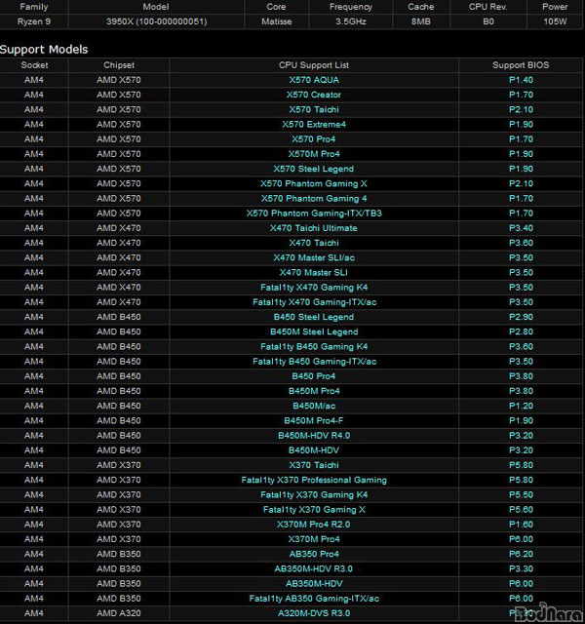The image size is (585, 624).
Task: Open the B450M-HDV link
Action: click(x=314, y=450)
